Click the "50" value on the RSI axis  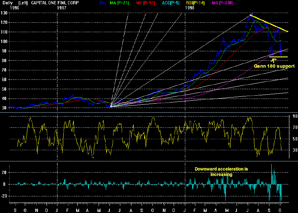click(295, 139)
